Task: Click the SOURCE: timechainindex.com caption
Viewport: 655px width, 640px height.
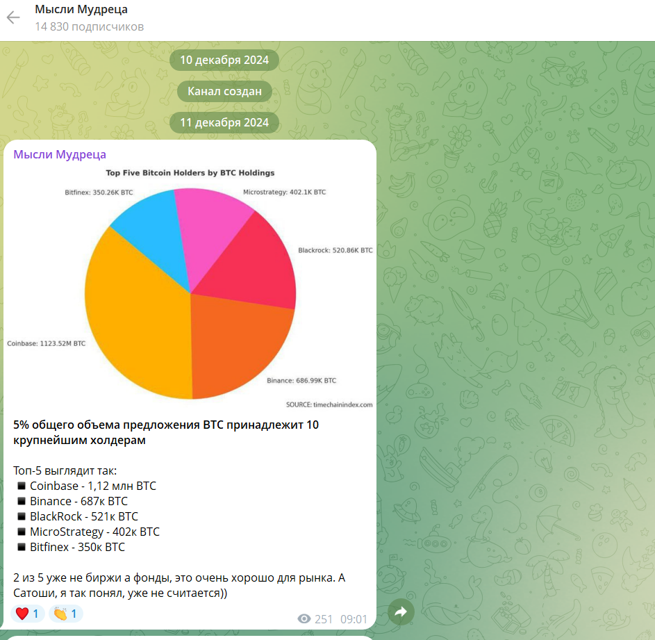Action: (329, 404)
